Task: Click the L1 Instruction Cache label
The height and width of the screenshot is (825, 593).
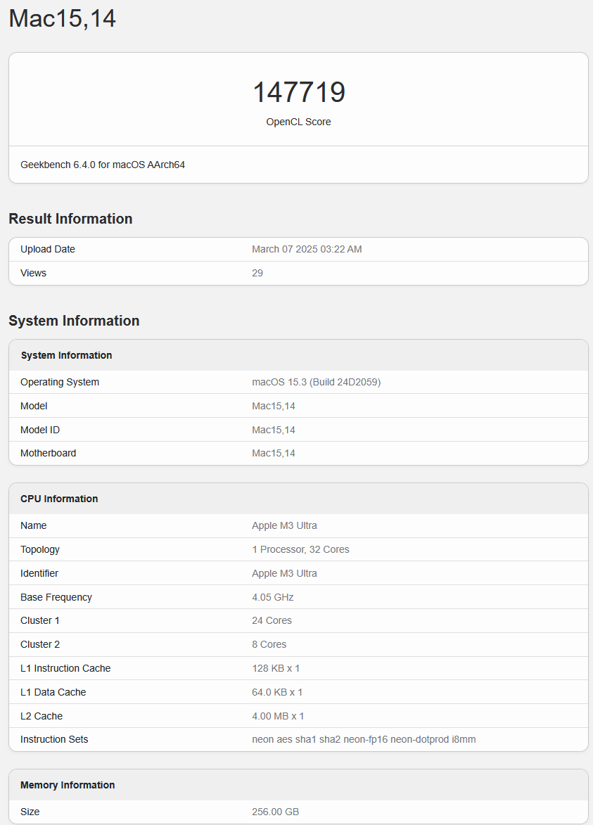Action: tap(66, 668)
